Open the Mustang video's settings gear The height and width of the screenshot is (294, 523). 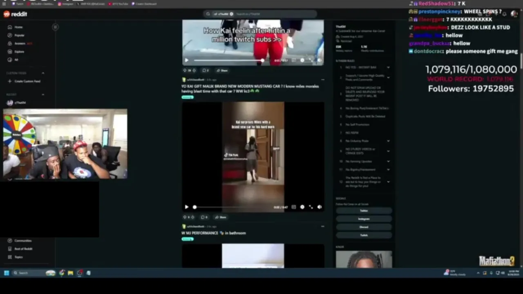[302, 207]
